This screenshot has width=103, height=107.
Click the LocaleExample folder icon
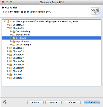coord(14,45)
